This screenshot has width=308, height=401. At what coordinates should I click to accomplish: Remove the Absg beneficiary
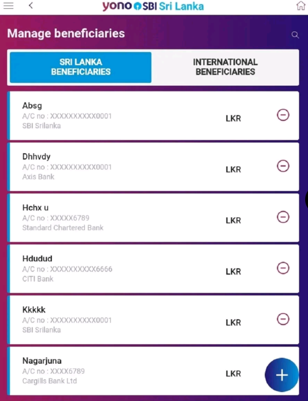tap(283, 115)
